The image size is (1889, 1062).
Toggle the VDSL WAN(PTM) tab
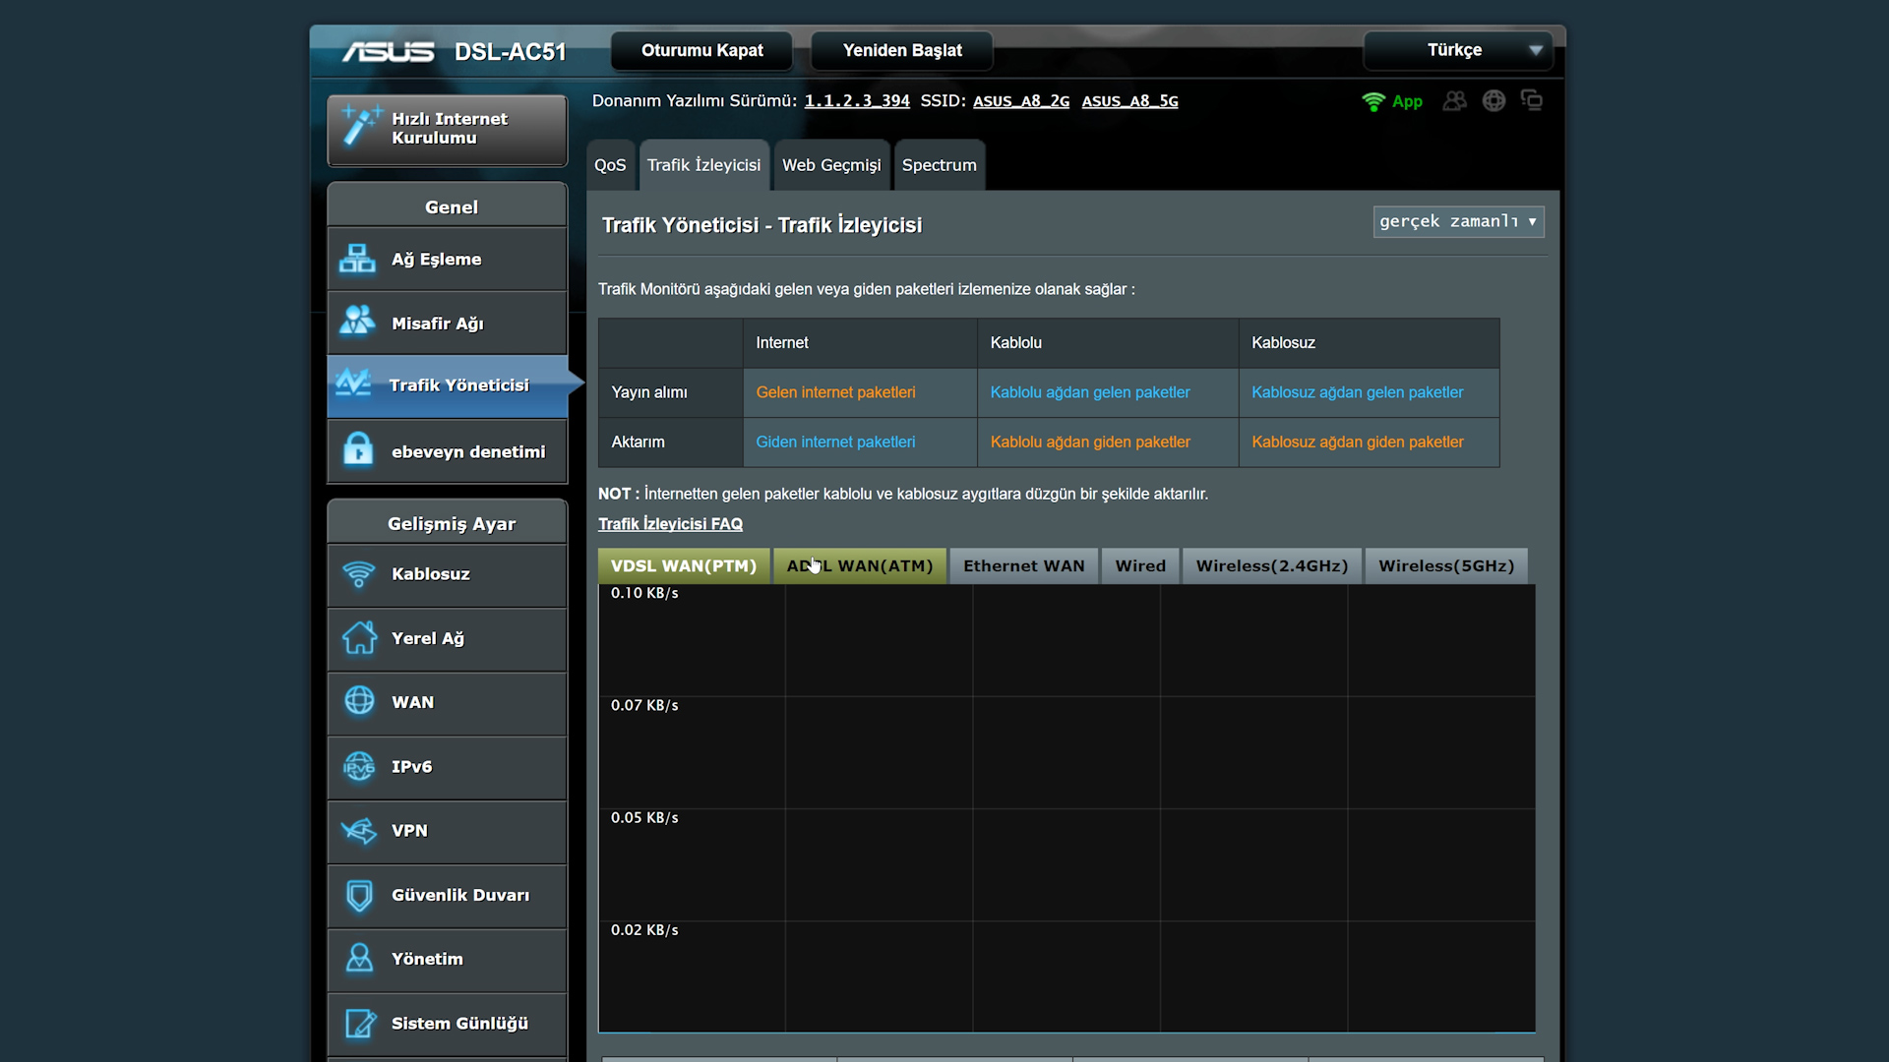click(684, 564)
